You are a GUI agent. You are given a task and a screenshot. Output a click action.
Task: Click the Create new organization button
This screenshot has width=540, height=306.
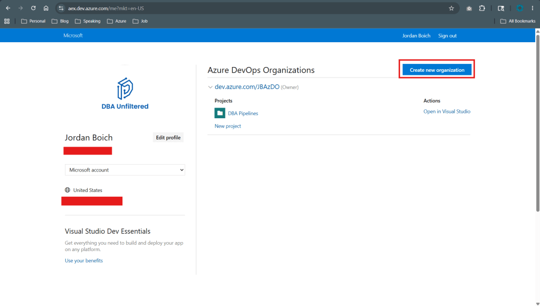tap(437, 70)
